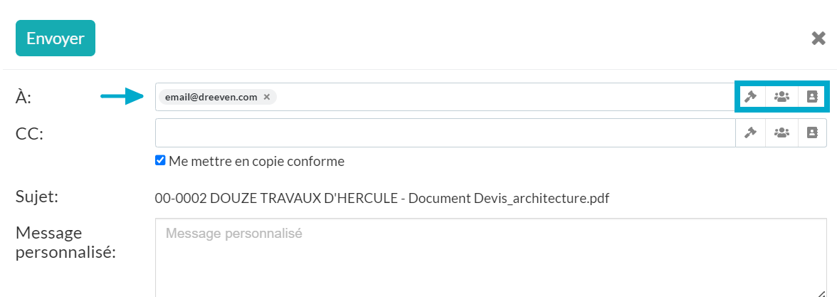Screen dimensions: 837x297
Task: Focus the À recipients field after the email chip
Action: pyautogui.click(x=505, y=97)
